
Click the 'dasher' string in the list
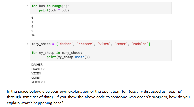[65, 44]
